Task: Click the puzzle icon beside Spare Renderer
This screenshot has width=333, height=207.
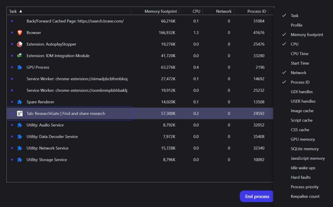Action: 20,102
